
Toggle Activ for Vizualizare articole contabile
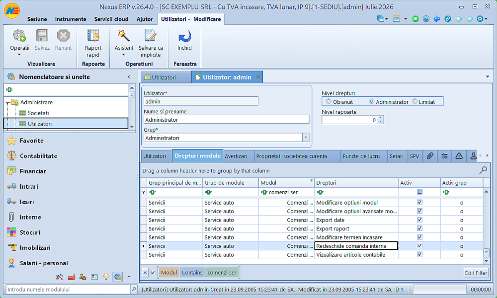coord(419,254)
